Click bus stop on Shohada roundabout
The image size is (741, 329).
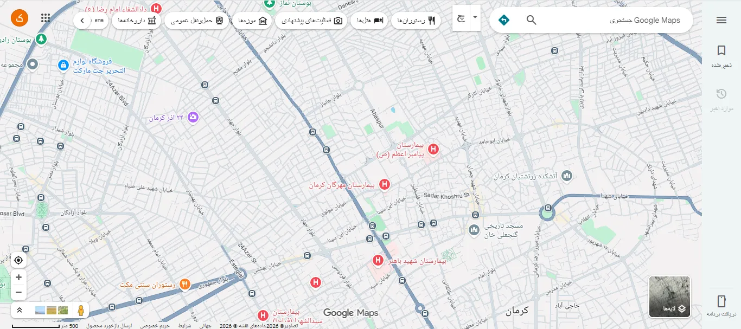click(548, 208)
